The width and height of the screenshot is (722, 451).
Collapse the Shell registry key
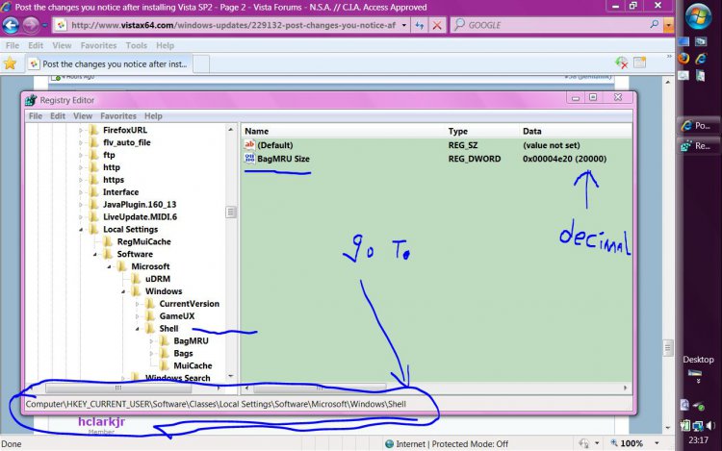click(149, 329)
